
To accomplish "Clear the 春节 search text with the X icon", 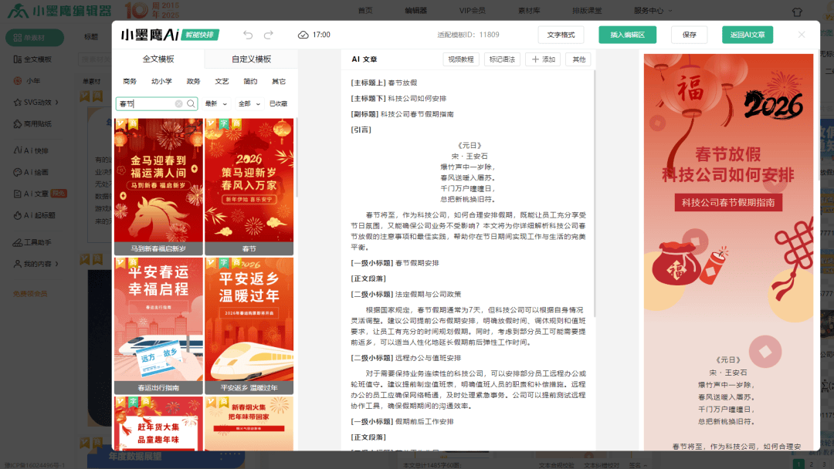I will point(179,103).
